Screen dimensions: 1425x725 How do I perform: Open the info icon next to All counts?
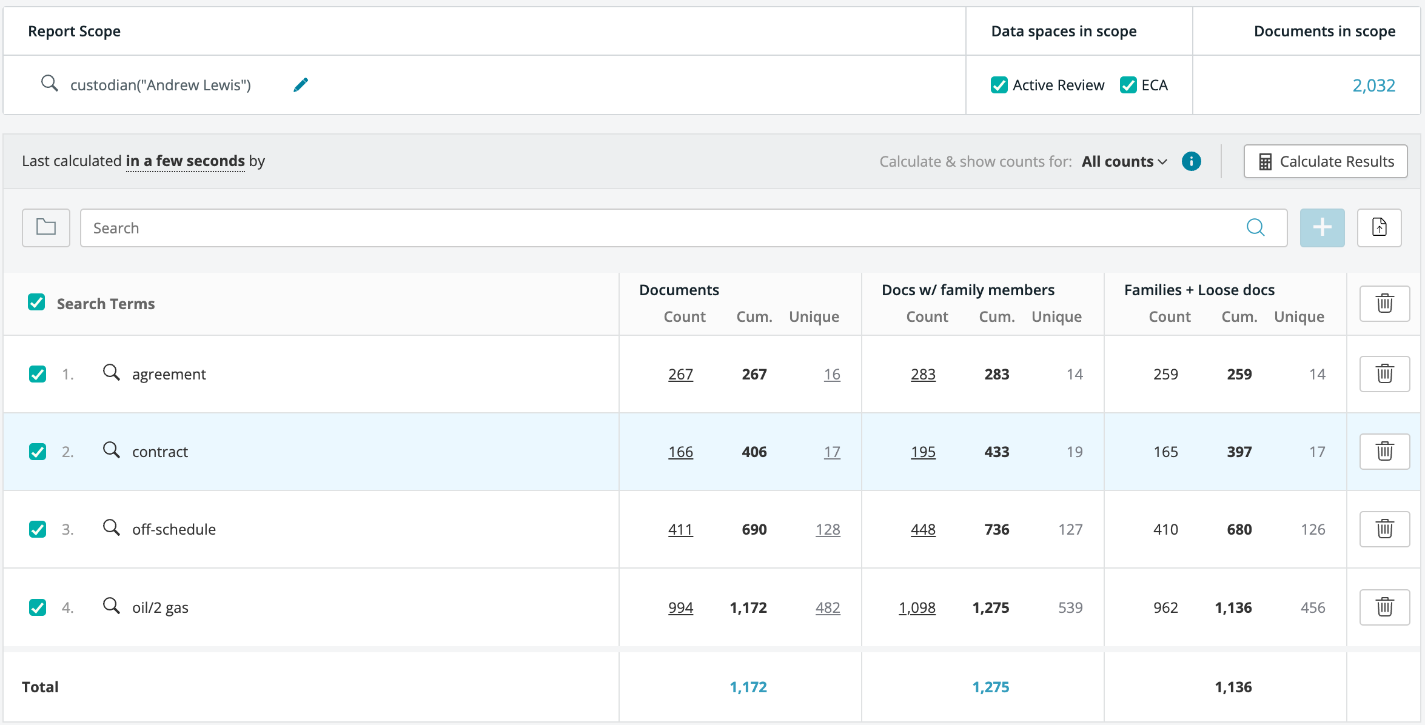pos(1191,161)
